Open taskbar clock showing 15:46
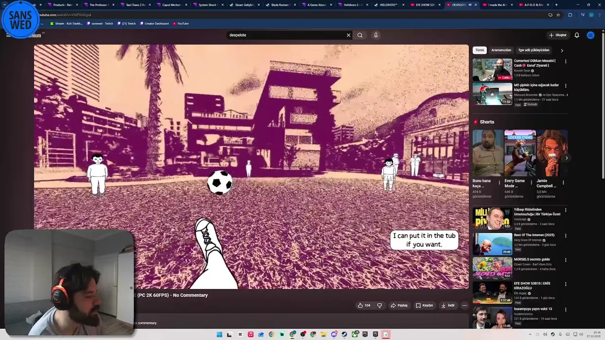Screen dimensions: 605x340 pos(594,334)
